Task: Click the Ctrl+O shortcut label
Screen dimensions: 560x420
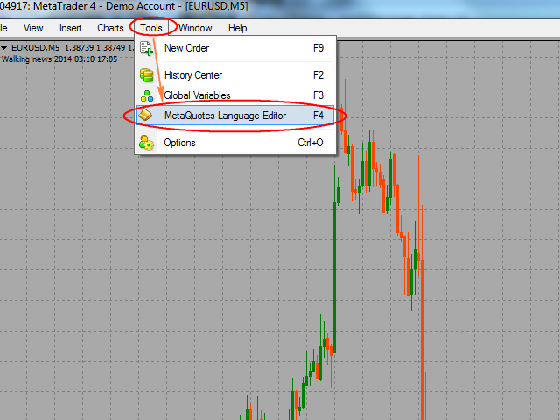Action: click(311, 143)
